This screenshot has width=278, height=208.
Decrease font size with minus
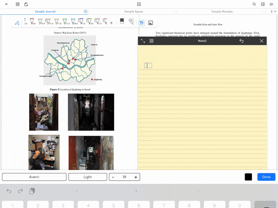tap(113, 177)
